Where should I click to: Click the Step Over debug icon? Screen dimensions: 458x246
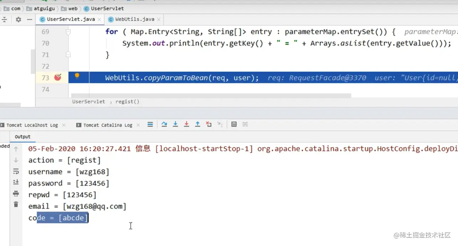tap(164, 124)
